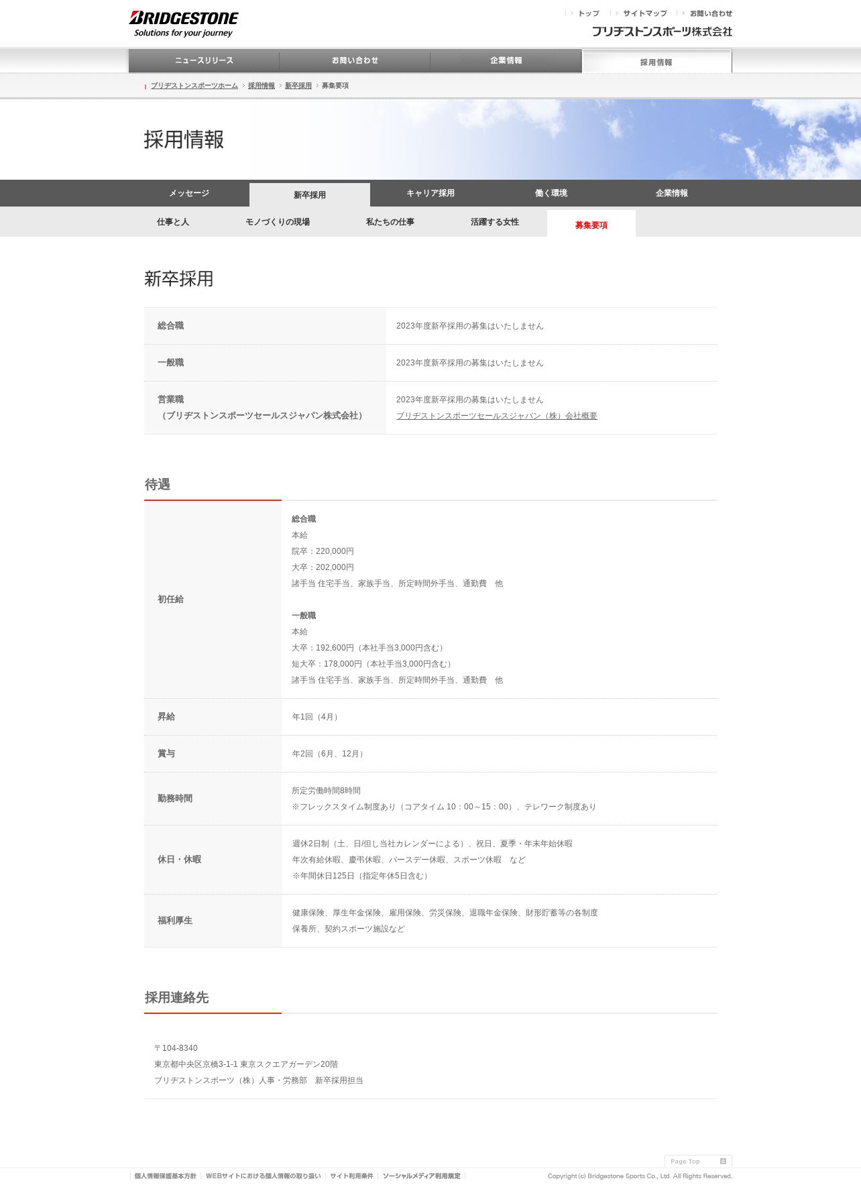Select the 企業情報 main nav tab

(506, 60)
